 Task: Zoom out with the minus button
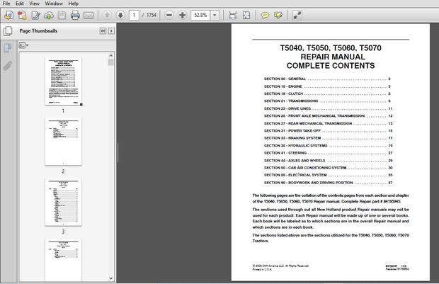(169, 15)
